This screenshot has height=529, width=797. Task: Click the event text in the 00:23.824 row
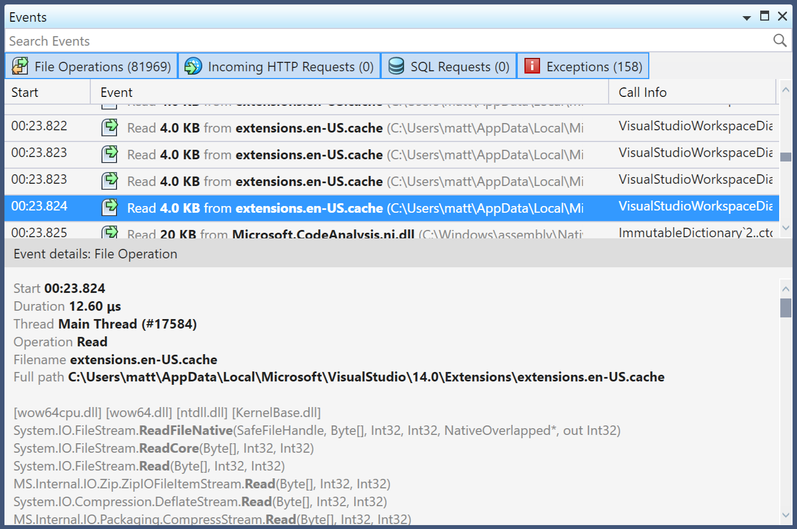[355, 208]
